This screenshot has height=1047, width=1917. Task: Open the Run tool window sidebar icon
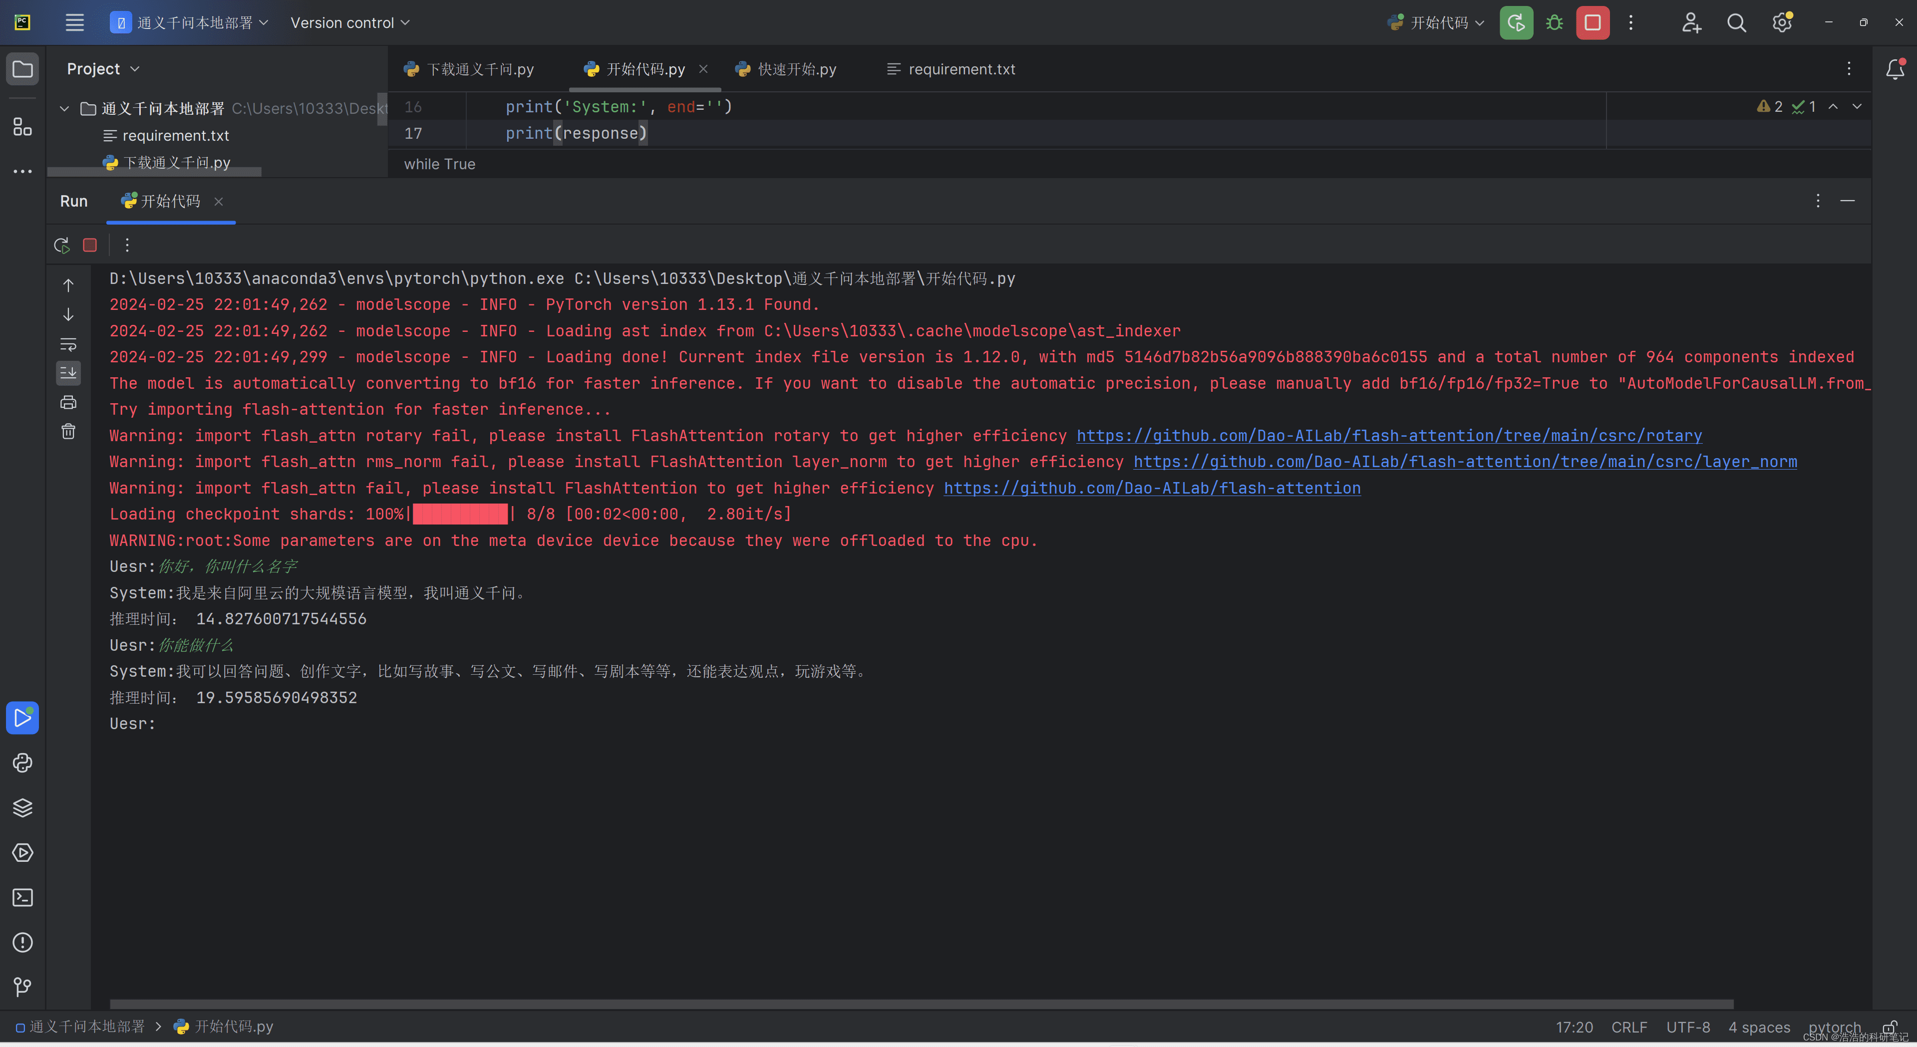pos(22,718)
